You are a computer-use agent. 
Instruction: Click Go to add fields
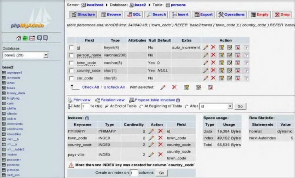(240, 106)
